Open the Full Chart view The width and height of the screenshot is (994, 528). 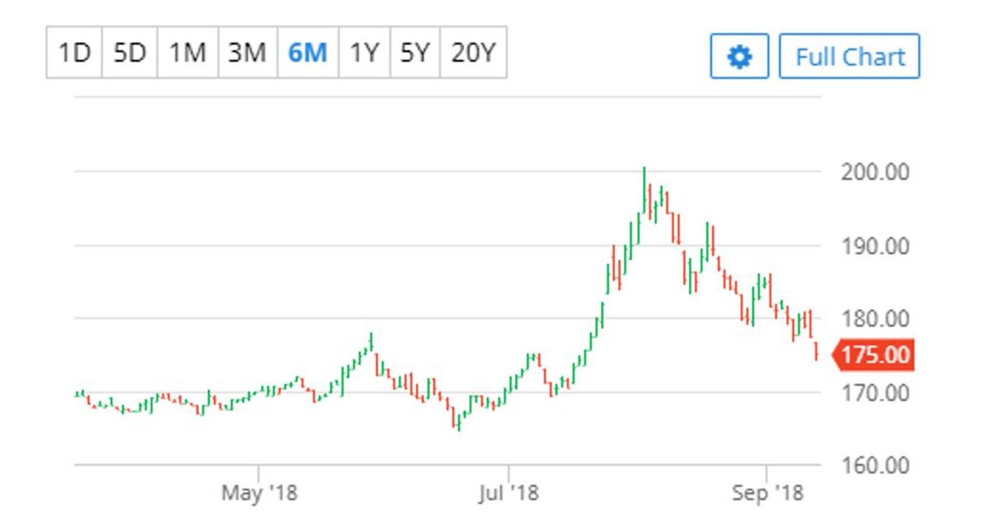849,56
